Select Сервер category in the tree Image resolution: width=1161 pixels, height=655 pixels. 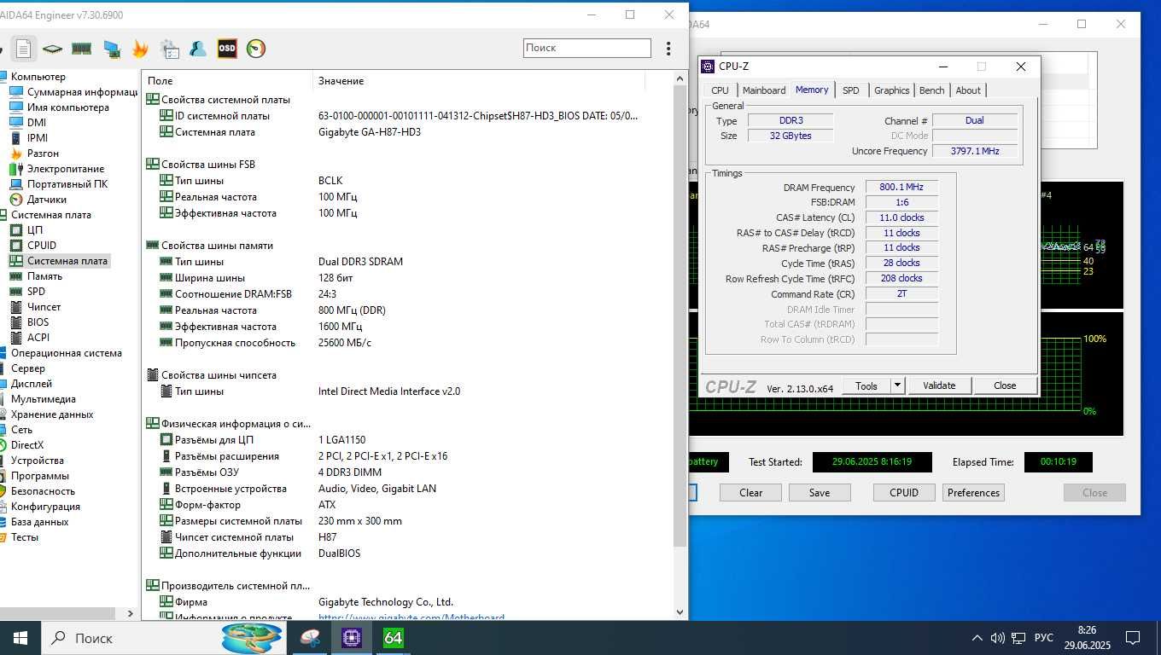coord(28,368)
